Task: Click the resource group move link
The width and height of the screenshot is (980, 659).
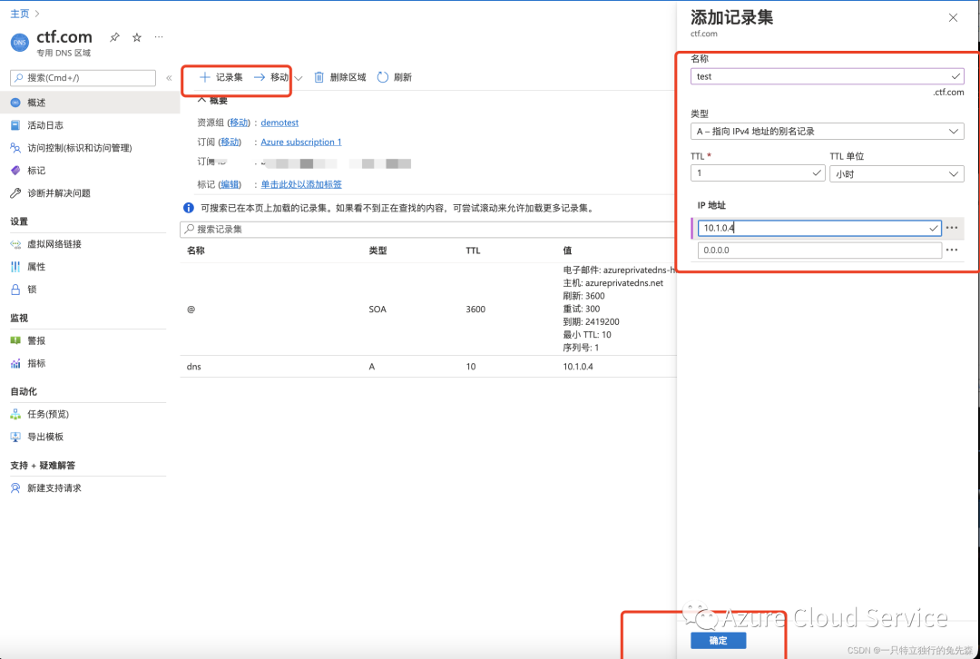Action: pos(240,123)
